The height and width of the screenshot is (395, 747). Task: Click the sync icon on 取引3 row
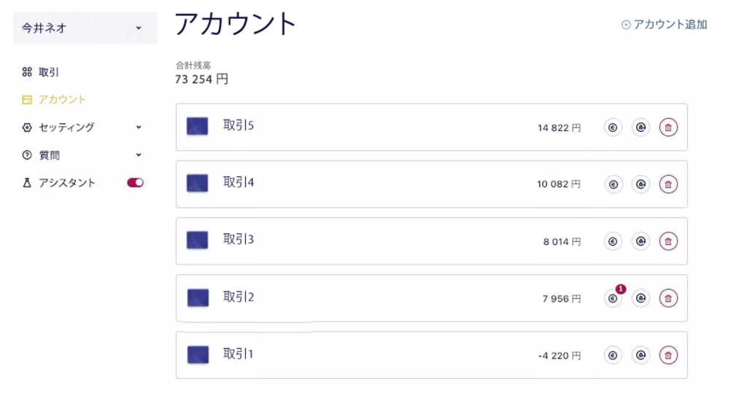pos(640,241)
